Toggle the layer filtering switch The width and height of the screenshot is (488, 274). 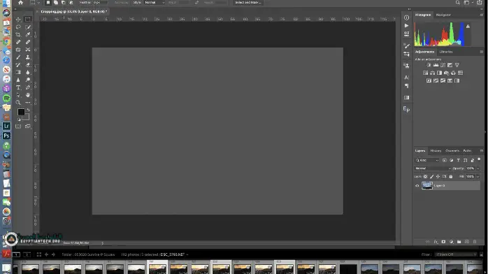[x=479, y=160]
